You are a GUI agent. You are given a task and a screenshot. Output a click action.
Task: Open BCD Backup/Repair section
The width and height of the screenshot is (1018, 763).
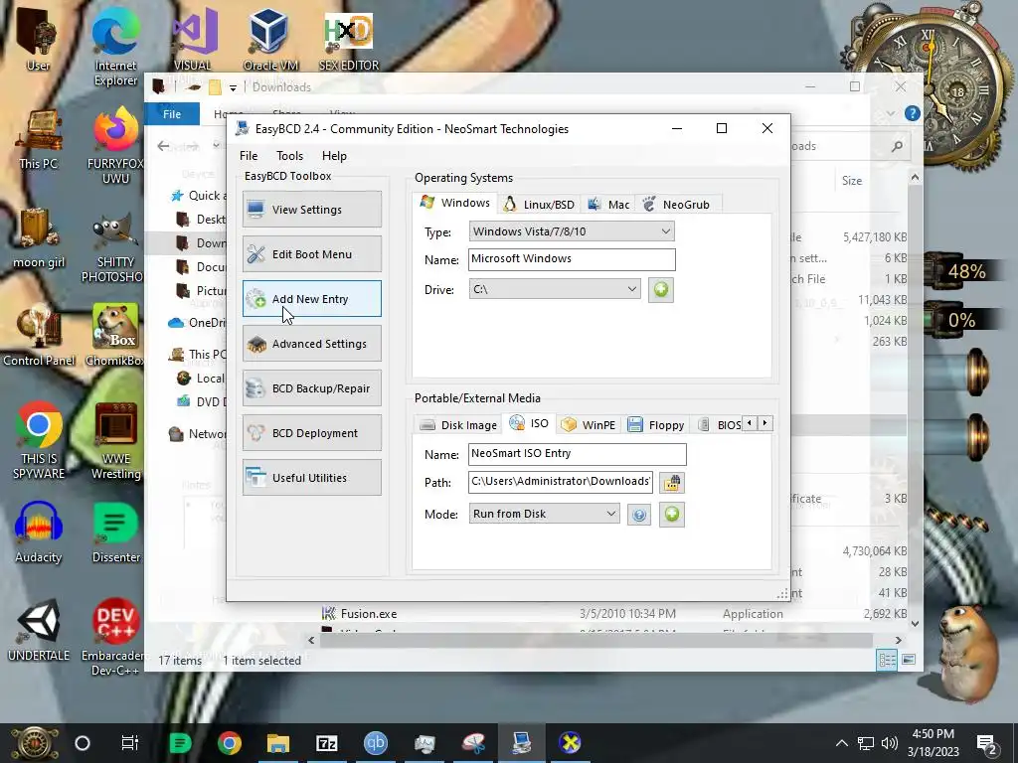click(311, 388)
